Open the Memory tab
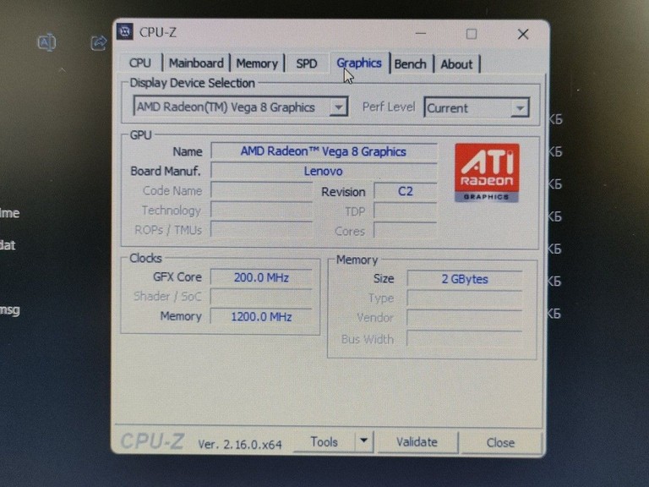 257,63
